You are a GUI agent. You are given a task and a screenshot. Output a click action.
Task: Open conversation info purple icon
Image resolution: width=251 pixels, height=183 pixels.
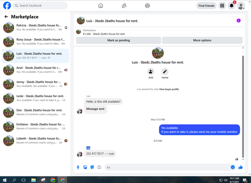tap(238, 21)
